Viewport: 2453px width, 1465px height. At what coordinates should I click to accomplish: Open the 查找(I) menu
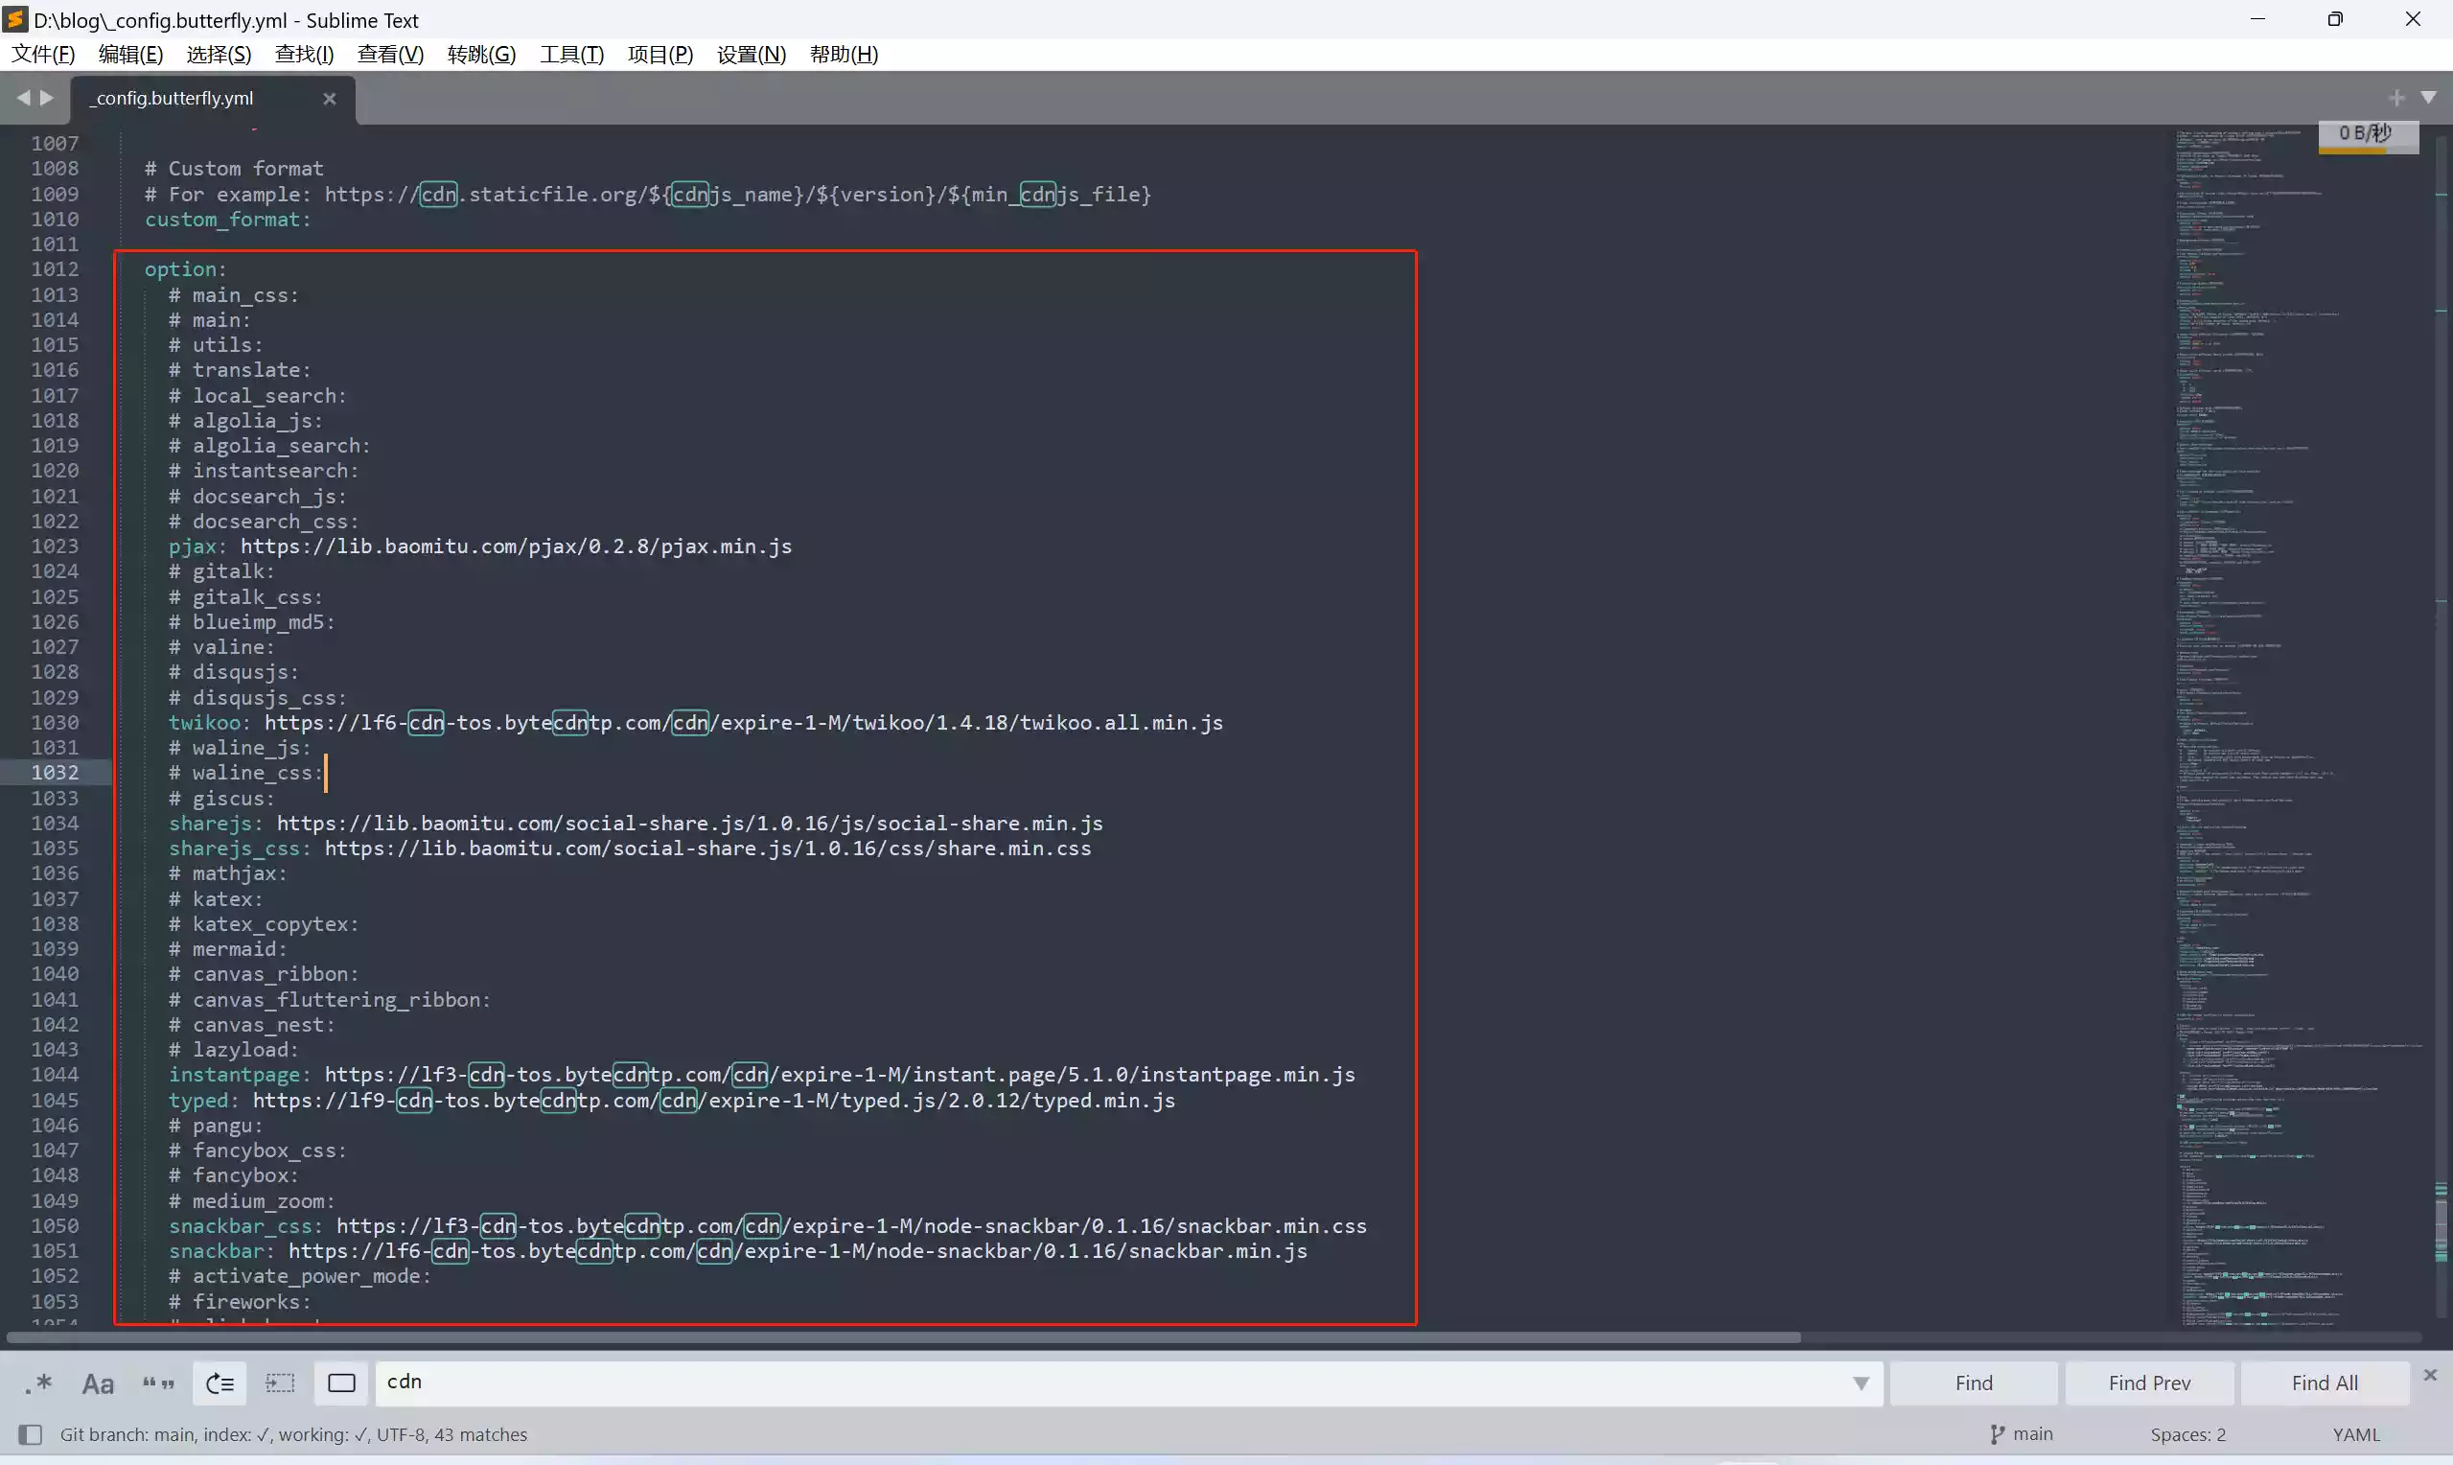(x=304, y=55)
